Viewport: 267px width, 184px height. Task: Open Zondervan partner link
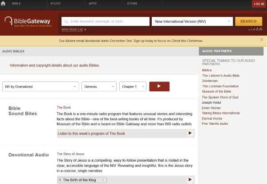(210, 81)
